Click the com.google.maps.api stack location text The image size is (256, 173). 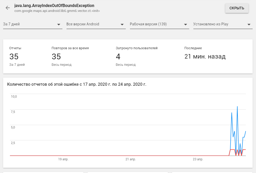(57, 11)
